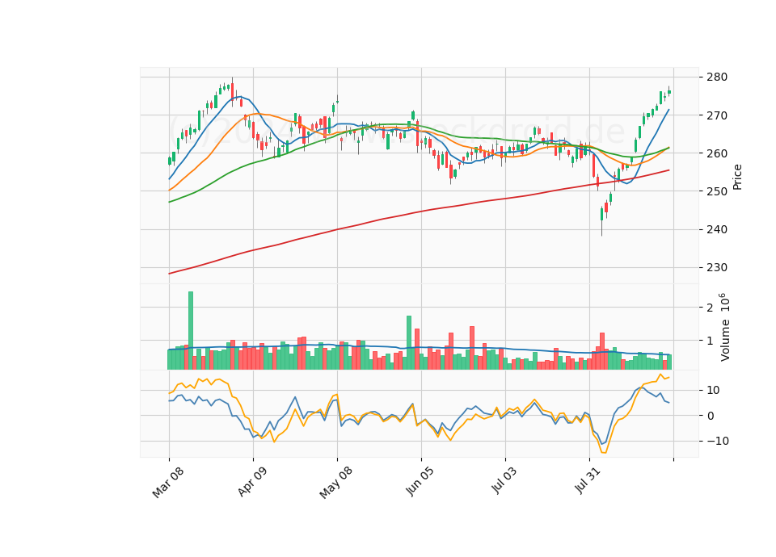The height and width of the screenshot is (557, 776).
Task: Click the Jul 03 date label
Action: (504, 480)
